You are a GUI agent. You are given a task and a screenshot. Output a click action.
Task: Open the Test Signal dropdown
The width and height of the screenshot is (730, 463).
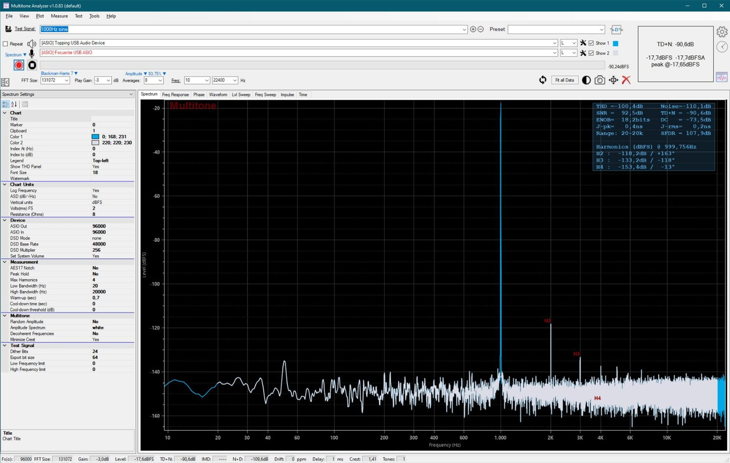tap(465, 29)
